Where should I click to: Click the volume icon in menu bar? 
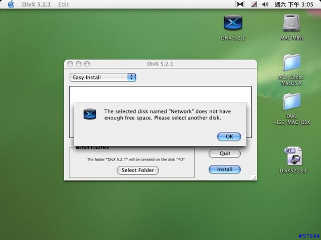pyautogui.click(x=265, y=4)
